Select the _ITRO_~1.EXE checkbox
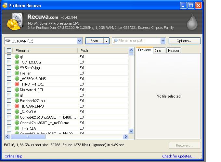The height and width of the screenshot is (162, 221). click(x=9, y=84)
